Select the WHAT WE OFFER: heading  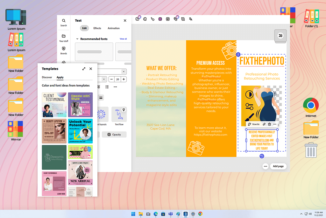[161, 68]
